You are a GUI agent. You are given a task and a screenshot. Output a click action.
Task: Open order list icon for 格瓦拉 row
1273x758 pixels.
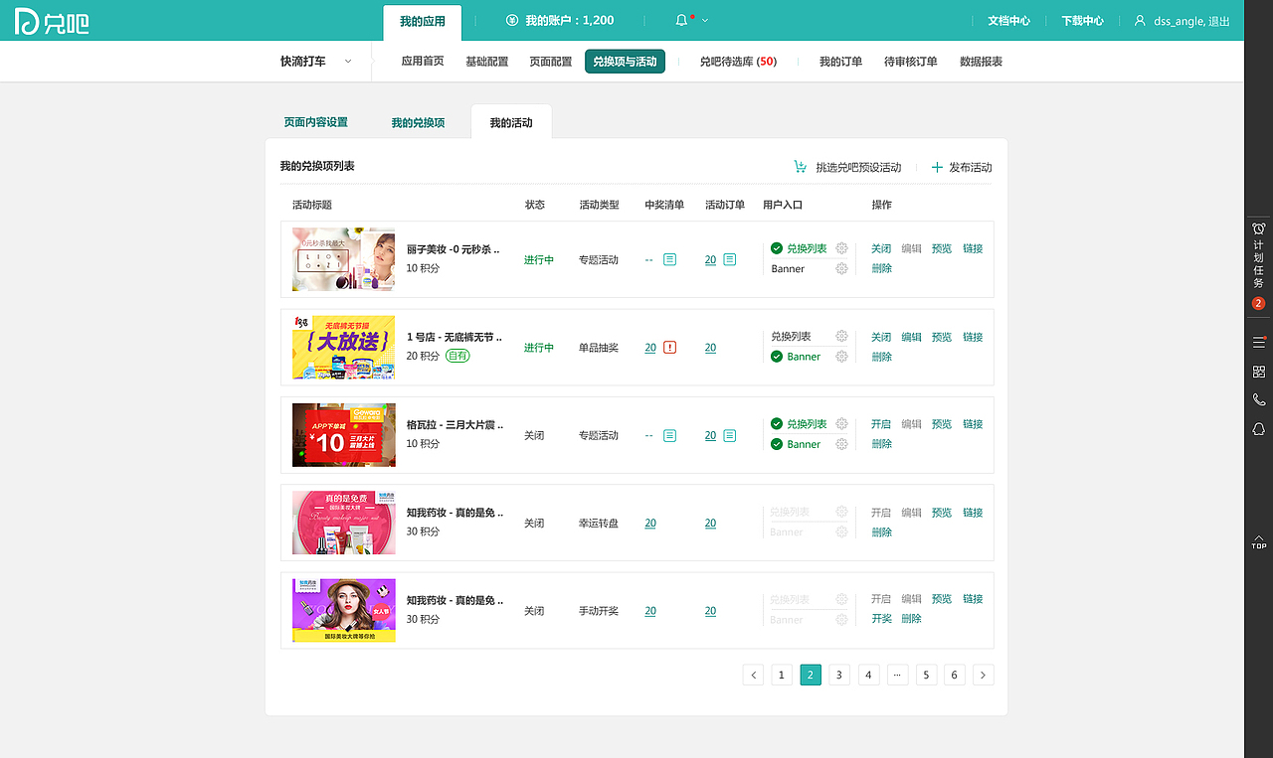tap(730, 435)
